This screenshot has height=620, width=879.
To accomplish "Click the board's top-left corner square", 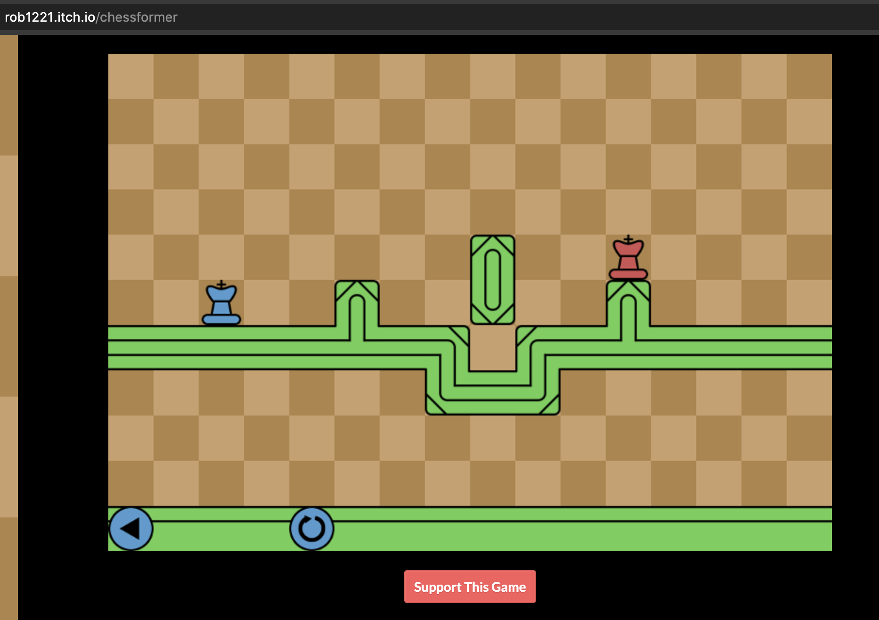I will 131,76.
